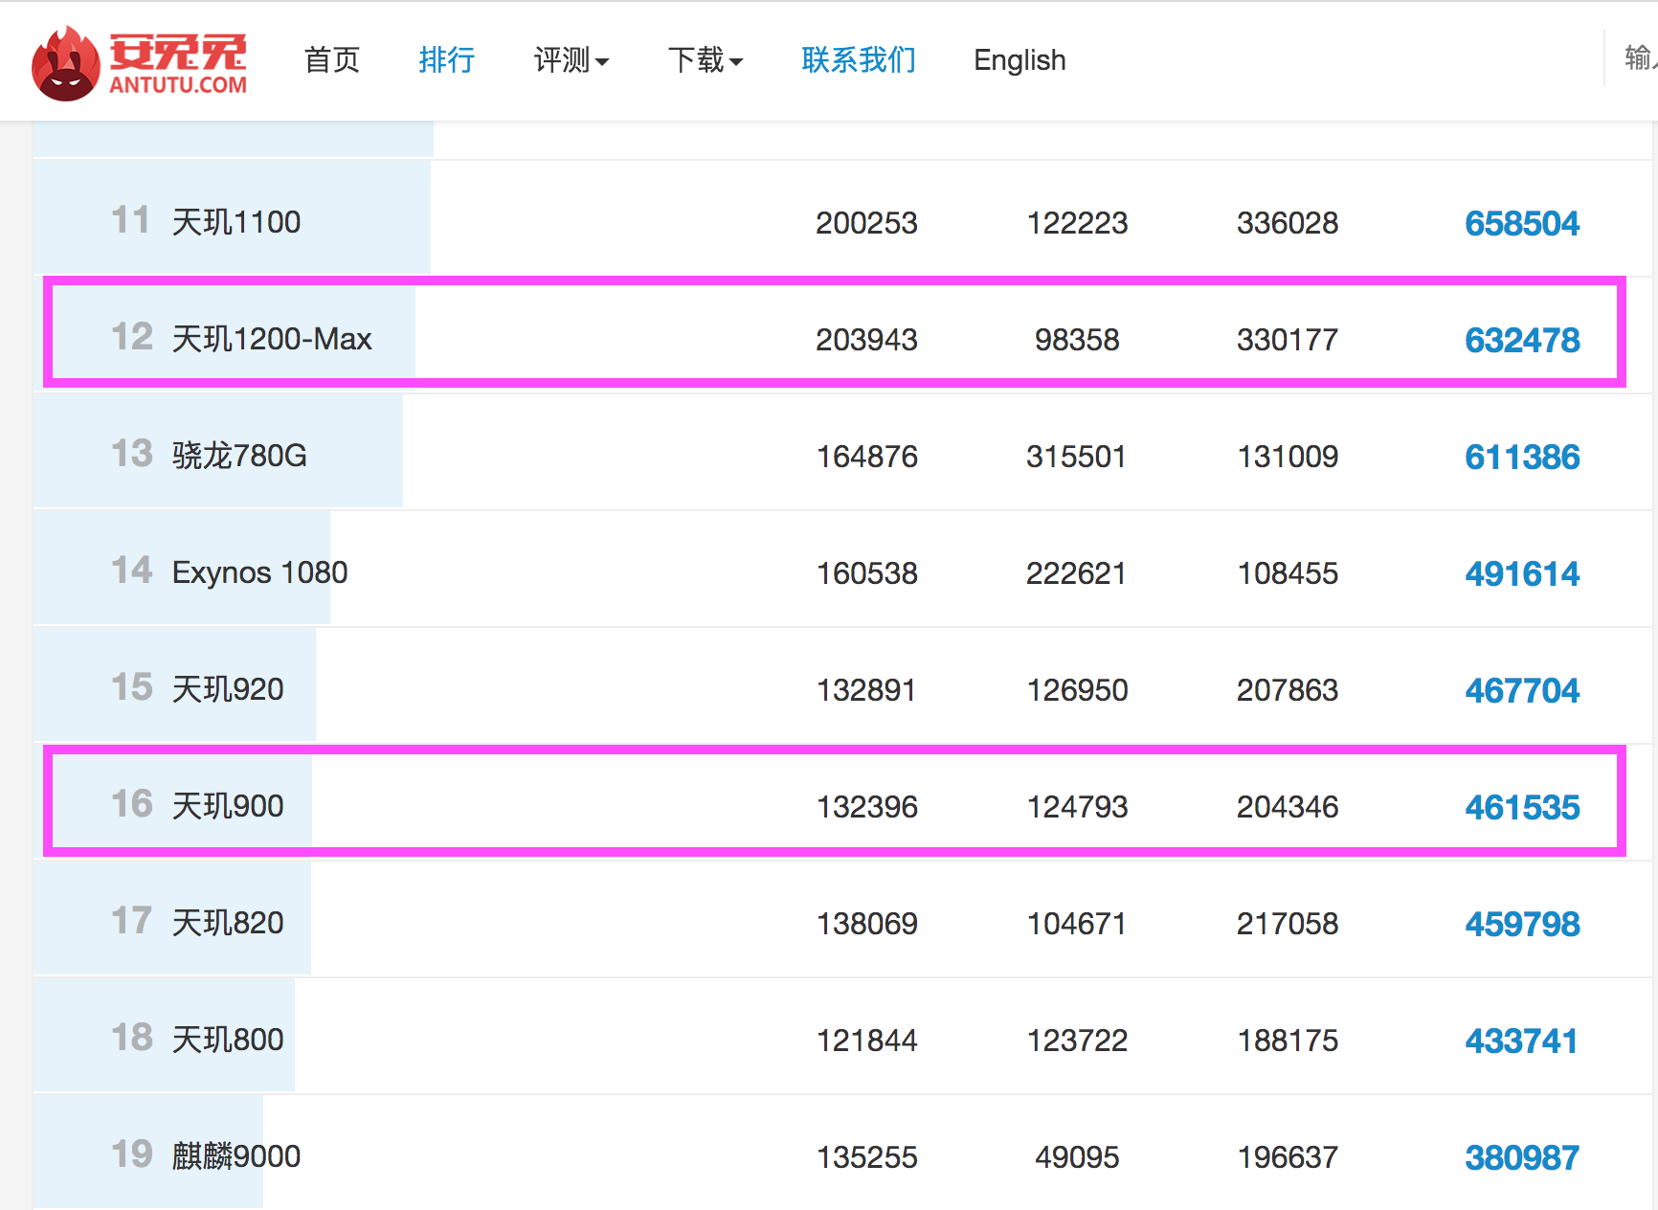
Task: Click total score 380987
Action: click(1522, 1157)
